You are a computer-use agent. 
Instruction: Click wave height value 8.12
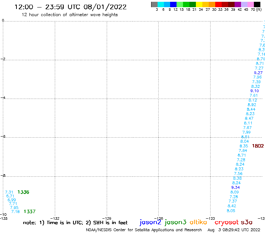(x=253, y=100)
